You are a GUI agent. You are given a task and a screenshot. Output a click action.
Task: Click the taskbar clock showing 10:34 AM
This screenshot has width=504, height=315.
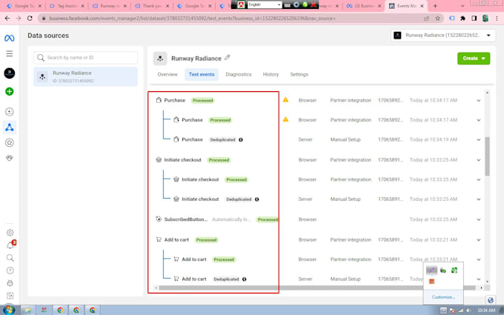pos(486,310)
